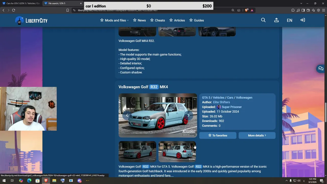Viewport: 327px width, 184px height.
Task: Open the browser extensions puzzle icon
Action: pyautogui.click(x=293, y=10)
